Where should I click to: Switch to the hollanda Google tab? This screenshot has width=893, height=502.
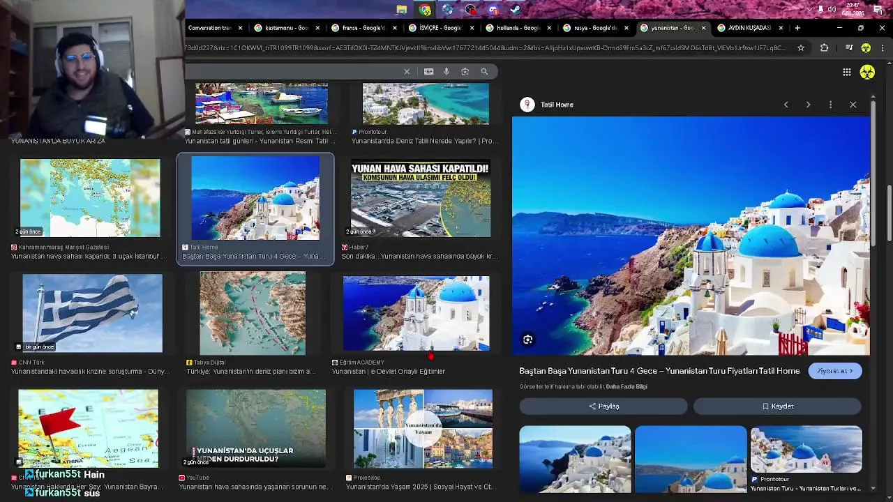[518, 28]
